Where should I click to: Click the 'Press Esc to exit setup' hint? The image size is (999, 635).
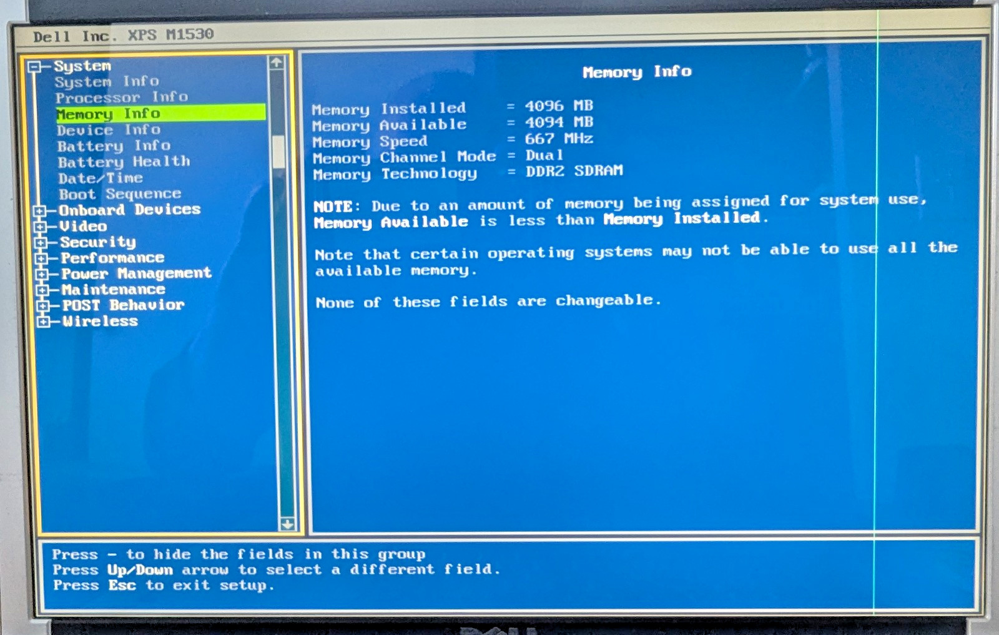[164, 585]
